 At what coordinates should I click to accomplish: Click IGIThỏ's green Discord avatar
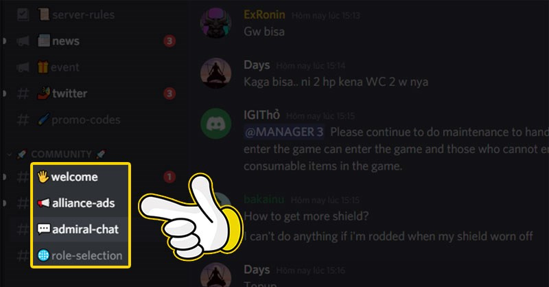click(x=215, y=124)
